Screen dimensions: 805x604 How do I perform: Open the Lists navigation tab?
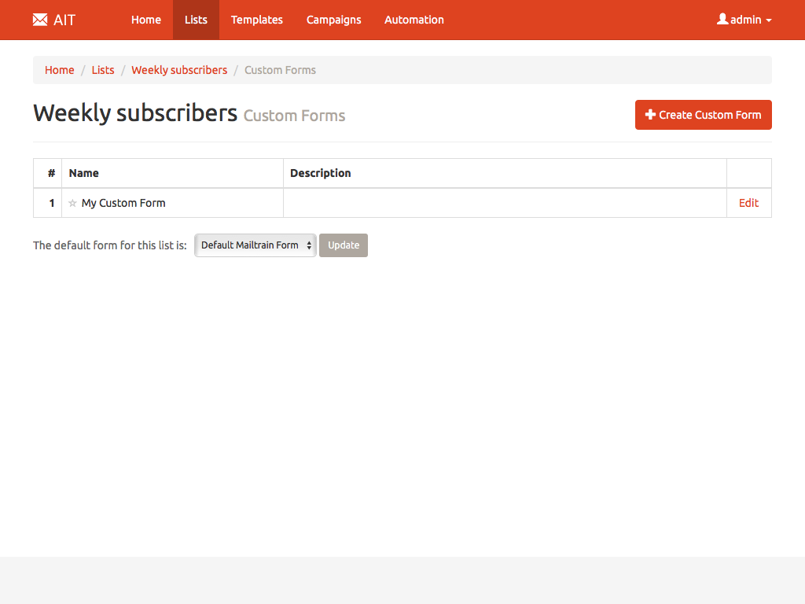tap(196, 20)
